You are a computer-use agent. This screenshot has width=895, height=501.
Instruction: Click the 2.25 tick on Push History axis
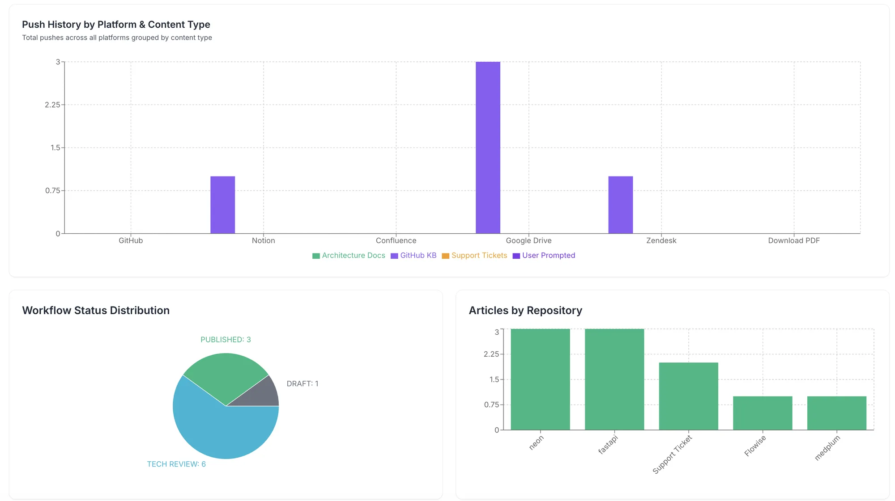tap(52, 105)
